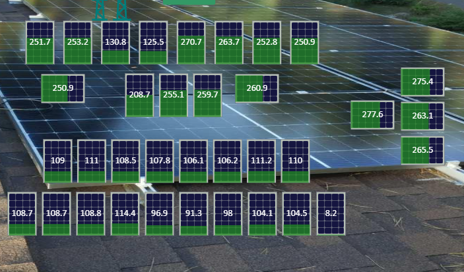Click the teal power grid tower icon
Screen dimensions: 464x272
tap(112, 10)
